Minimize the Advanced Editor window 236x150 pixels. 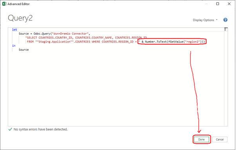tap(206, 4)
